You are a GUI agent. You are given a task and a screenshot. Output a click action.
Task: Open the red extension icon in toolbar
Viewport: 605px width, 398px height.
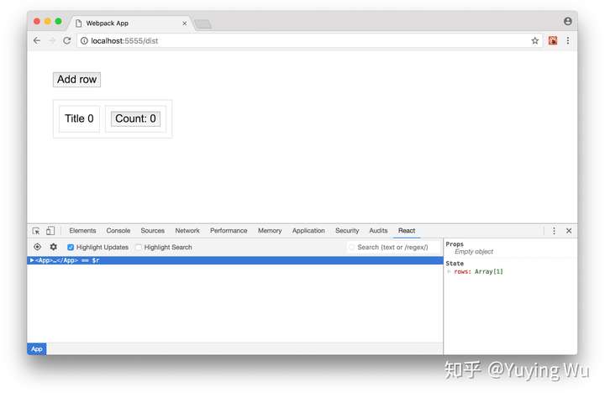(x=553, y=40)
